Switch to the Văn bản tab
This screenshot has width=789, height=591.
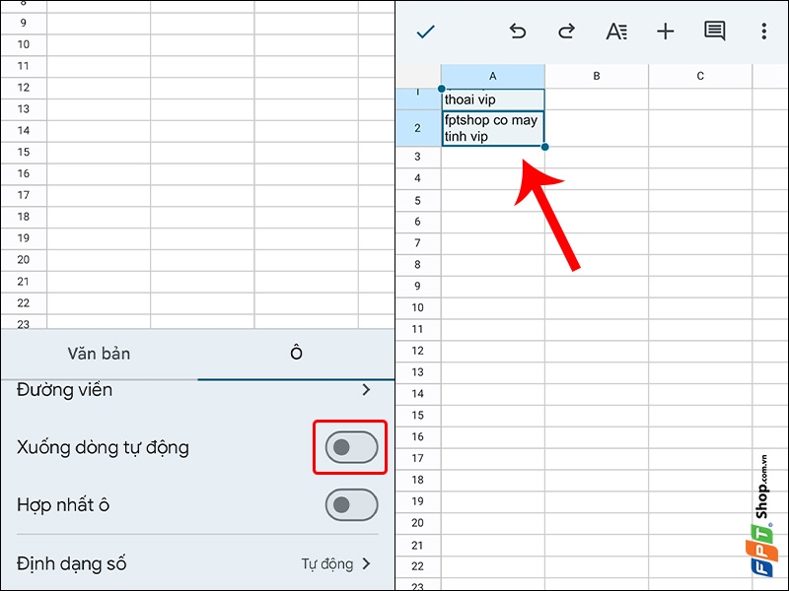click(x=100, y=354)
